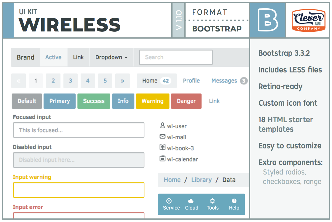The width and height of the screenshot is (332, 222).
Task: Click the yellow Warning button
Action: point(152,101)
